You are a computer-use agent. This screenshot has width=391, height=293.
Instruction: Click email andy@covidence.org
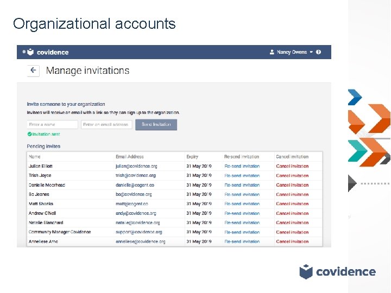pyautogui.click(x=136, y=214)
